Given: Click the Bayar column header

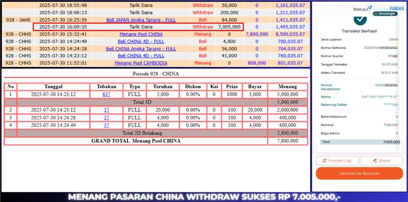Looking at the screenshot, I should pos(254,87).
